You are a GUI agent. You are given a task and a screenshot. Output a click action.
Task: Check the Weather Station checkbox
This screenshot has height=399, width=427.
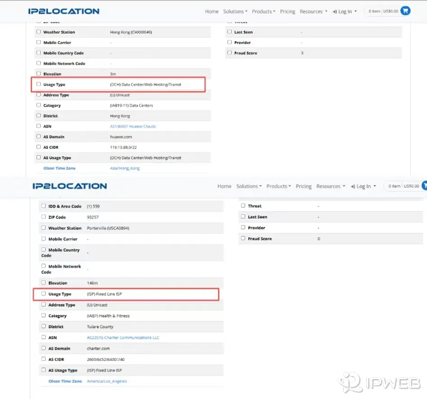[39, 32]
